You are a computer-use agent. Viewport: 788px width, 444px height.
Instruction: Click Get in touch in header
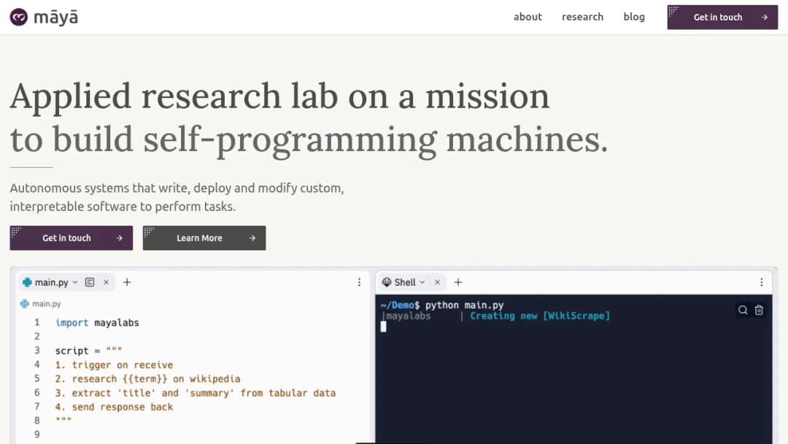(x=722, y=17)
